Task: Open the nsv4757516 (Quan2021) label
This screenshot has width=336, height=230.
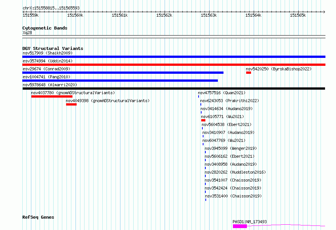Action: (222, 93)
